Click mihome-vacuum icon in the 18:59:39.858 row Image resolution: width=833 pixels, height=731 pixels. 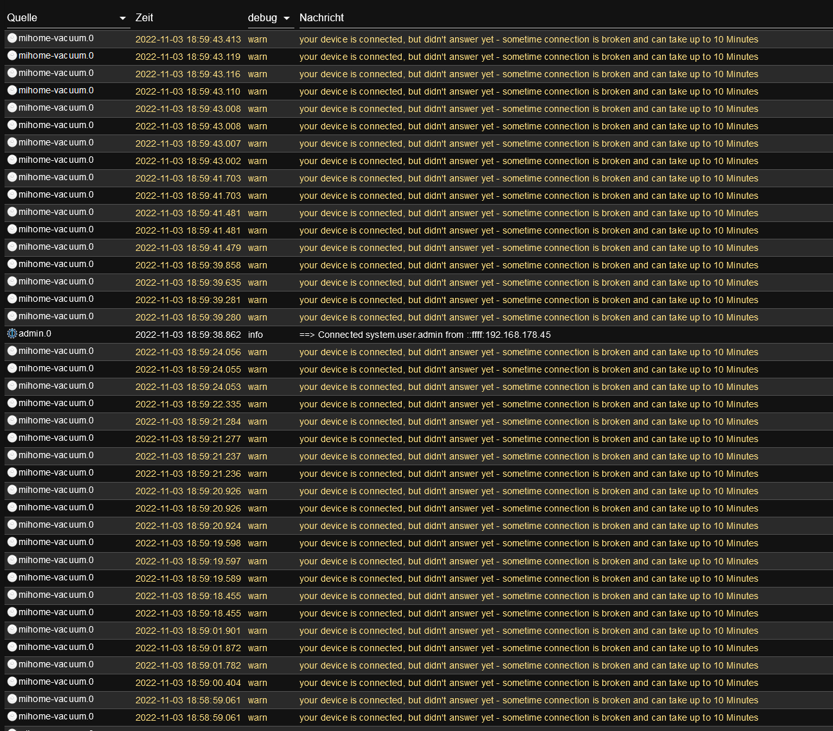(12, 264)
